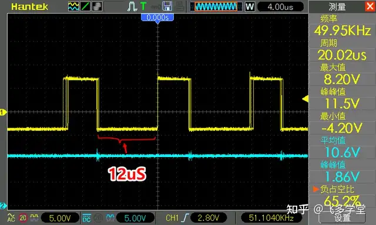Click the grayed-out printer icon
The height and width of the screenshot is (225, 376).
coord(180,6)
